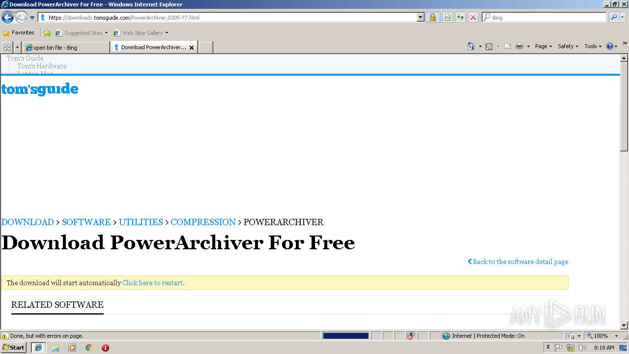Click the browser Forward arrow button
Screen dimensions: 629x354
[x=21, y=18]
